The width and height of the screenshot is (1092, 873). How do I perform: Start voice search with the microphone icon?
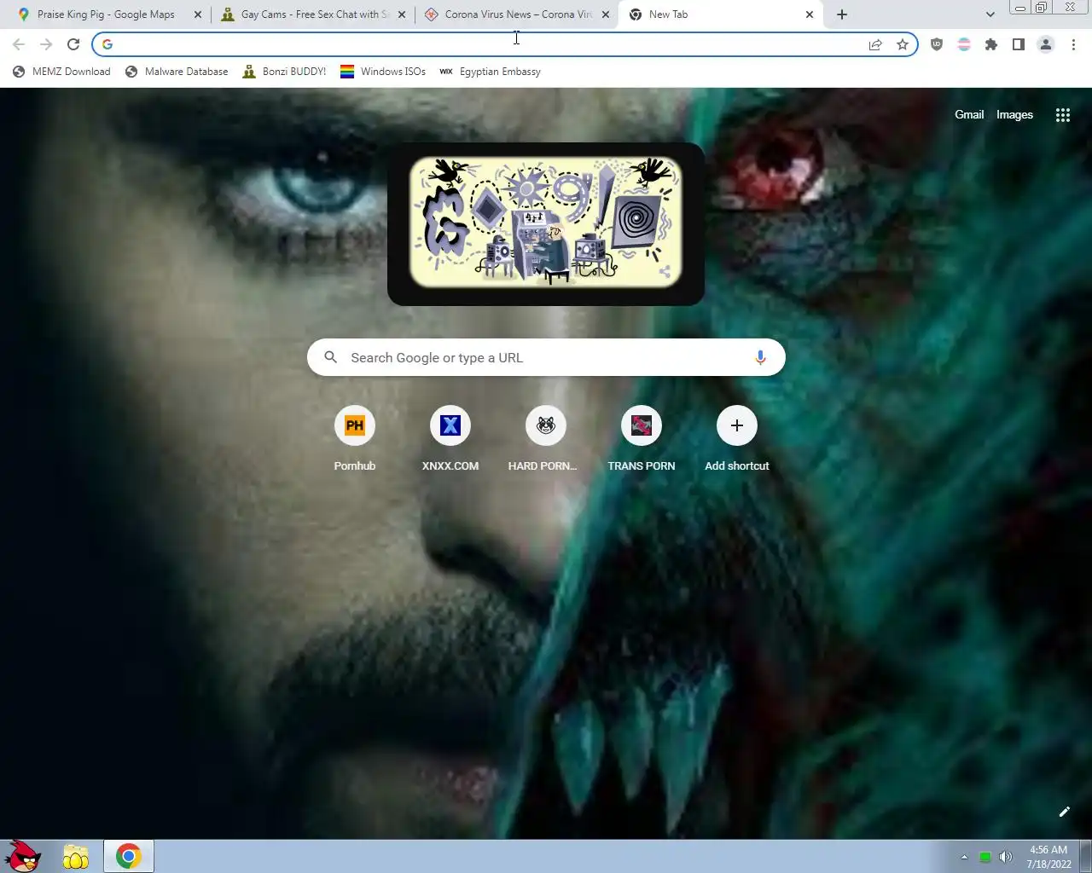click(760, 358)
